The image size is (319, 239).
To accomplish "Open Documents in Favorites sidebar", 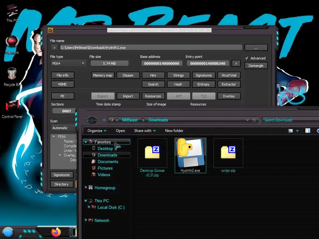I will [x=108, y=162].
